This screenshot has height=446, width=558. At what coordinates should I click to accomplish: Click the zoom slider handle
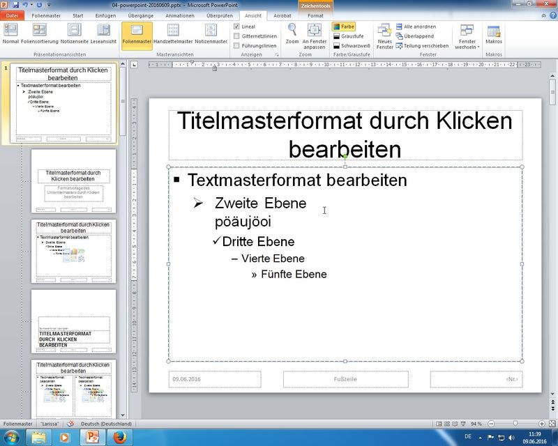click(515, 424)
